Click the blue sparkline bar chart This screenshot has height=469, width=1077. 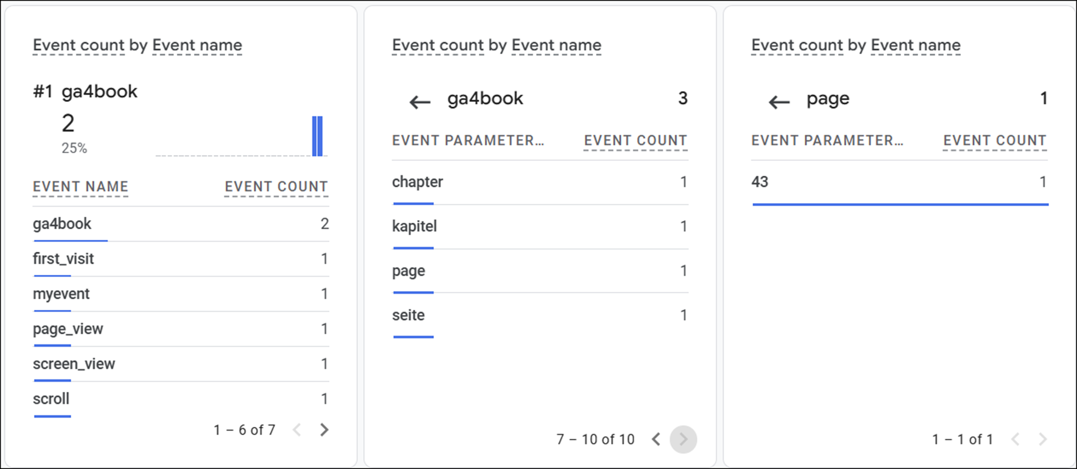pos(317,136)
